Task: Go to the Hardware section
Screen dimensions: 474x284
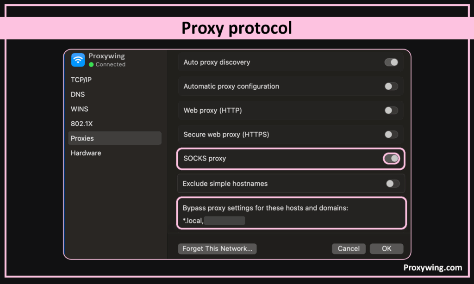Action: (86, 153)
